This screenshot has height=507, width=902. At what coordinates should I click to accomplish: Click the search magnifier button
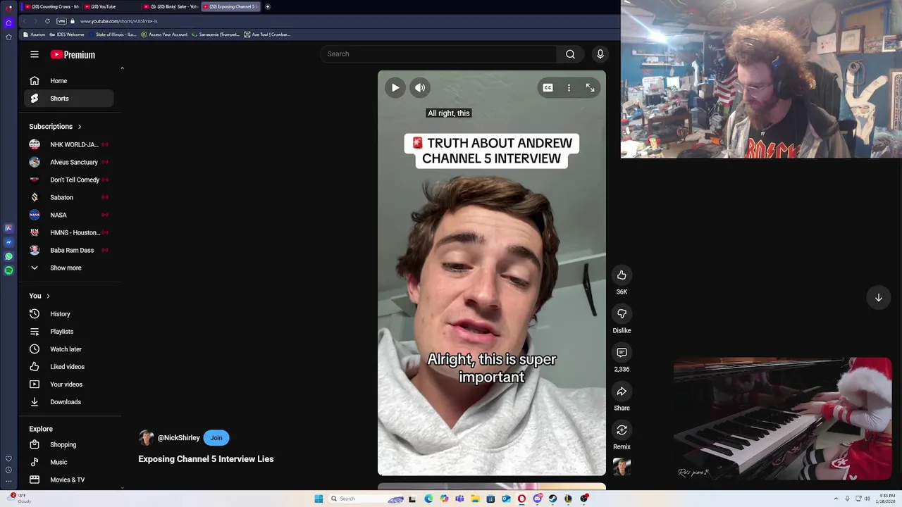[x=570, y=54]
